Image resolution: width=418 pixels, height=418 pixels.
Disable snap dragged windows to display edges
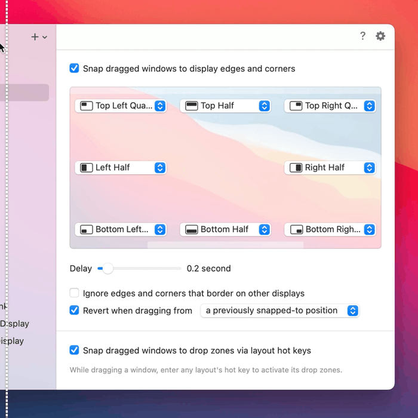tap(75, 69)
